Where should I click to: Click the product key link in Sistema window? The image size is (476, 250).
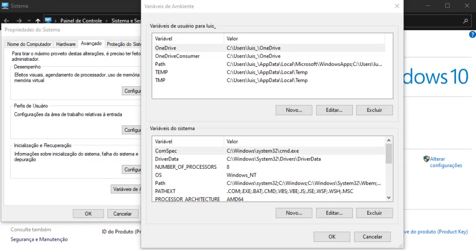tap(436, 231)
